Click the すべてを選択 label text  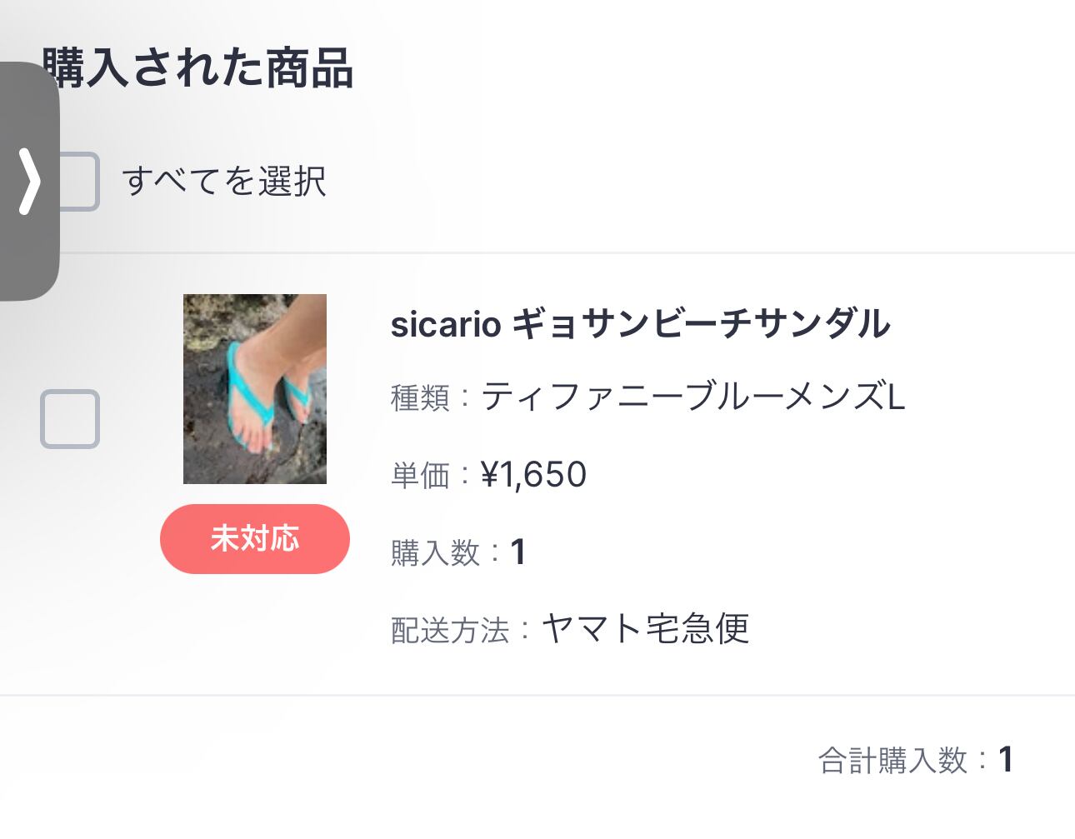pos(224,182)
